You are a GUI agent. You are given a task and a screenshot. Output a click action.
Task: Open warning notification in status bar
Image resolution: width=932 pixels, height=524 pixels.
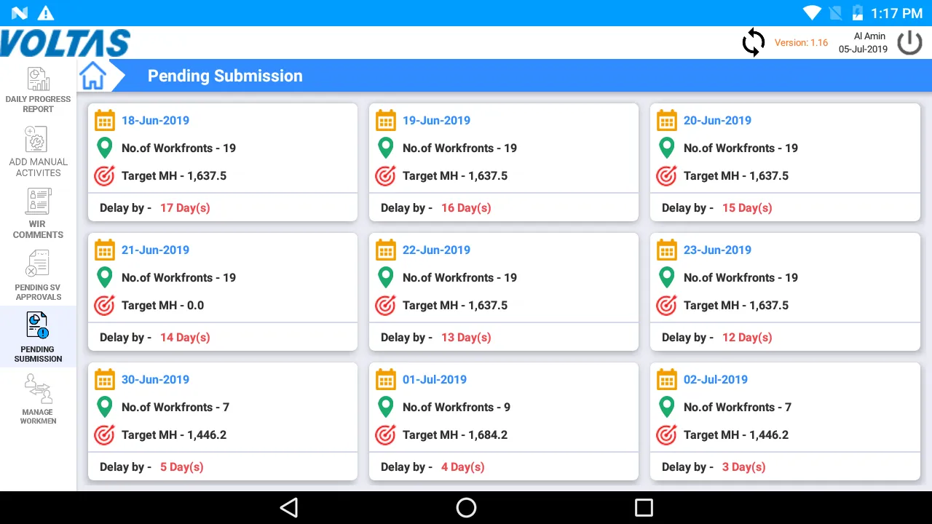pyautogui.click(x=46, y=13)
